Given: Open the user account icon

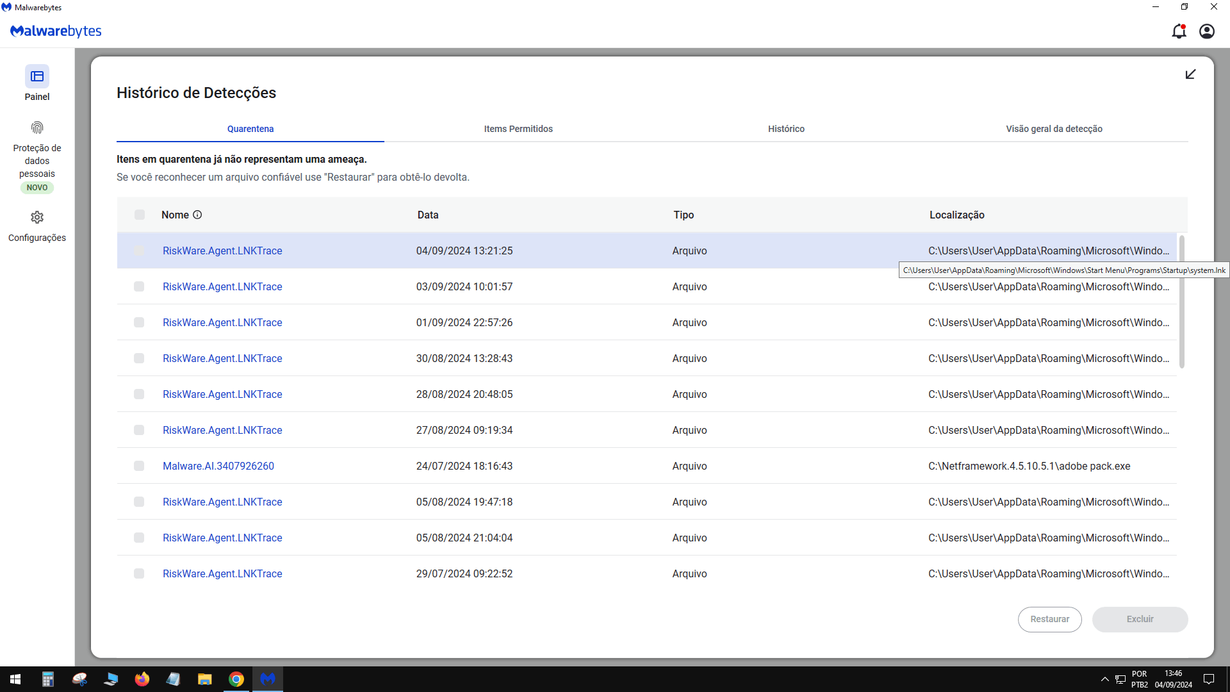Looking at the screenshot, I should click(1207, 31).
